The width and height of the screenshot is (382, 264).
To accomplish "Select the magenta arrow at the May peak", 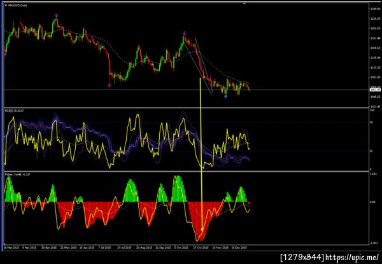I will click(x=56, y=15).
